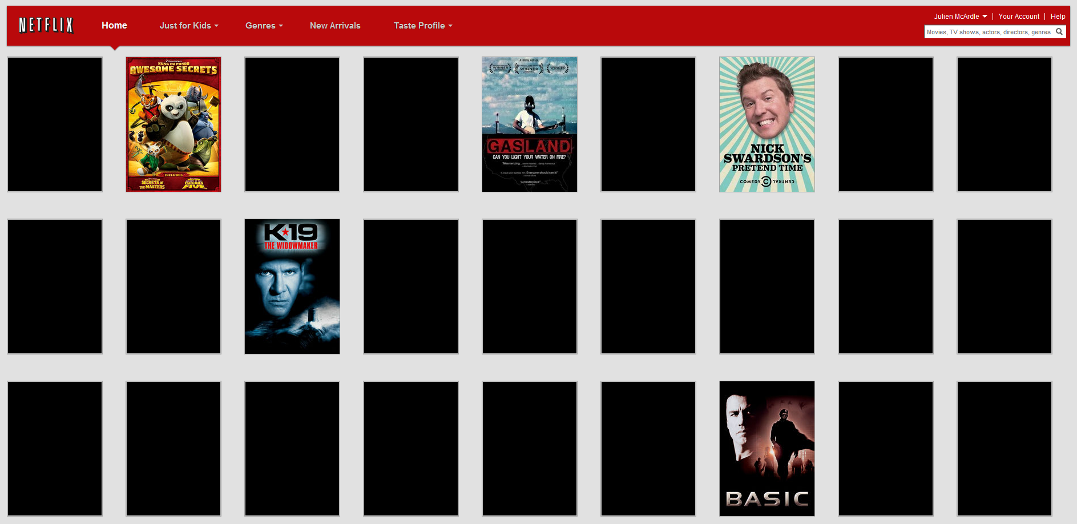Open the Julien McArdle profile dropdown

click(961, 17)
